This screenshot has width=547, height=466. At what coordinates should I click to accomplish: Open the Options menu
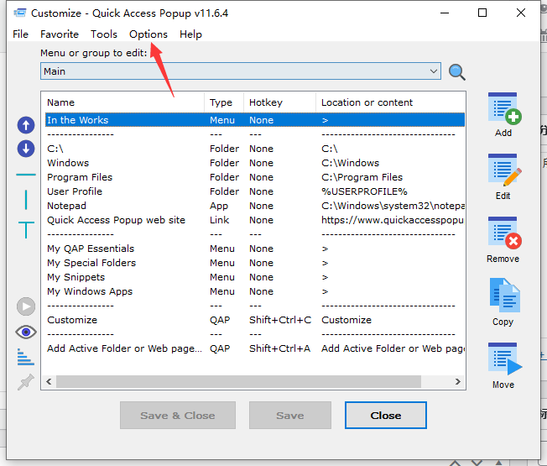tap(148, 34)
